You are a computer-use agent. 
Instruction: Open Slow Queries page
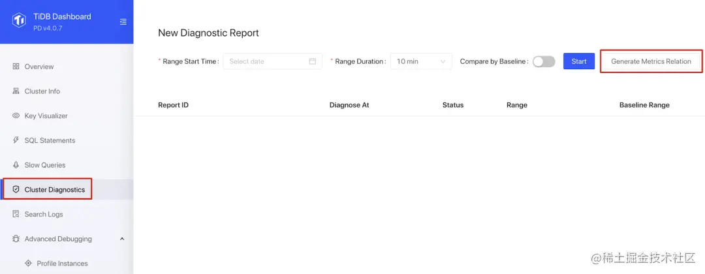[67, 165]
